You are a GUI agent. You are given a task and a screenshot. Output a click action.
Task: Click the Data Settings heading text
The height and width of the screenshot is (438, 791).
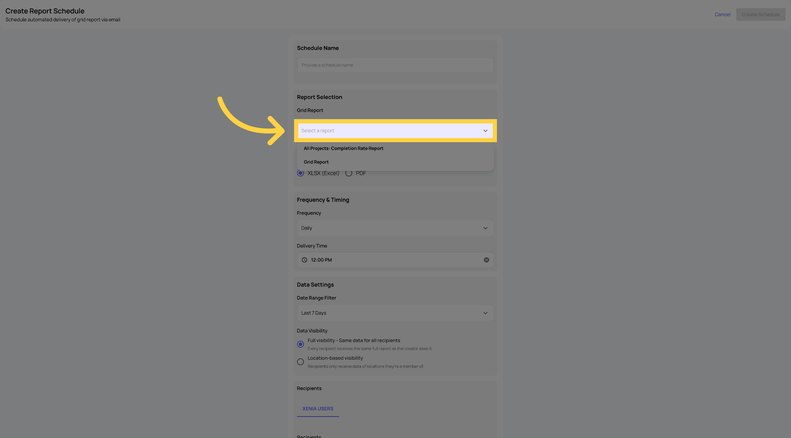315,285
